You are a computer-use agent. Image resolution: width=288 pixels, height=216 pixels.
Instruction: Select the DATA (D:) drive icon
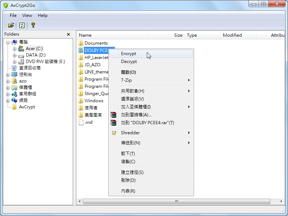(x=21, y=55)
